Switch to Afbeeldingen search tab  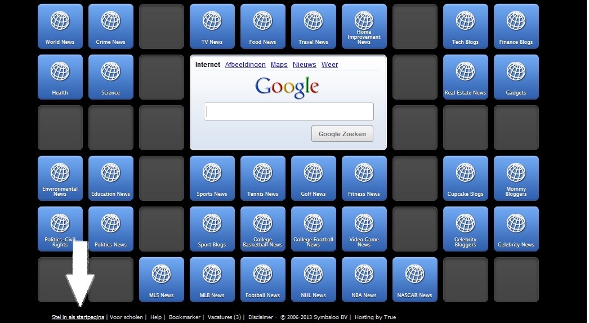tap(246, 65)
